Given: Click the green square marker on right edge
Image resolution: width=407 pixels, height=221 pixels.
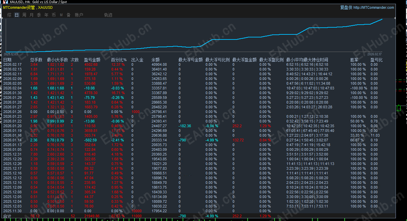Looking at the screenshot, I should 399,108.
